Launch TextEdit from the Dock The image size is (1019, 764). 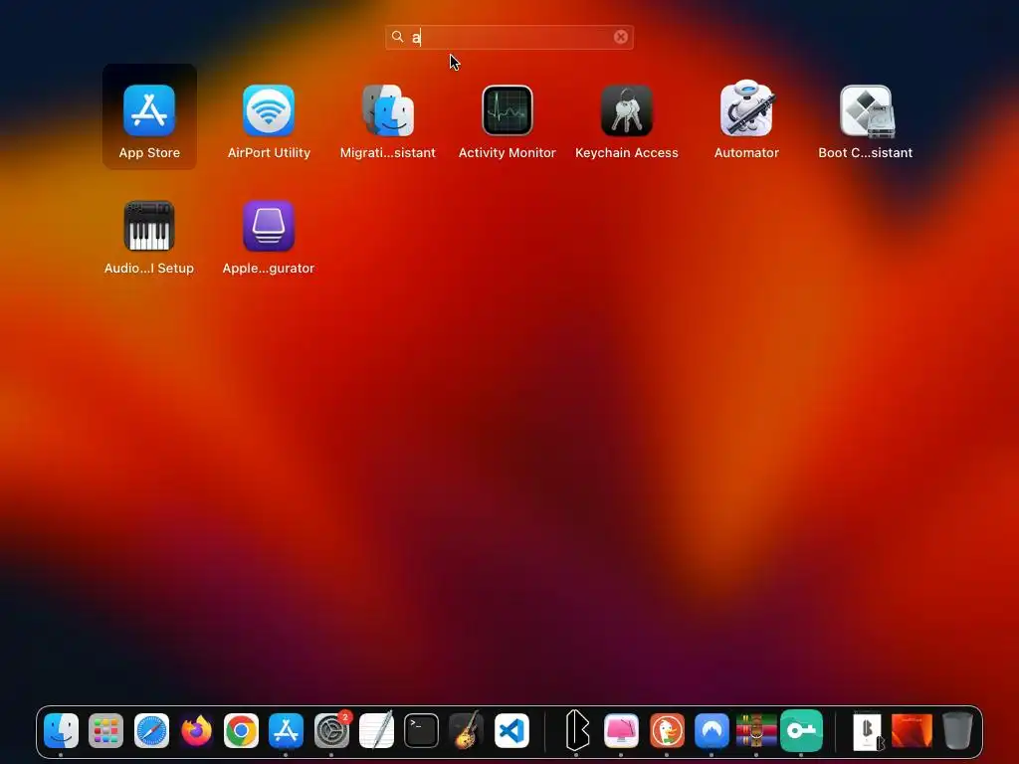(x=376, y=730)
